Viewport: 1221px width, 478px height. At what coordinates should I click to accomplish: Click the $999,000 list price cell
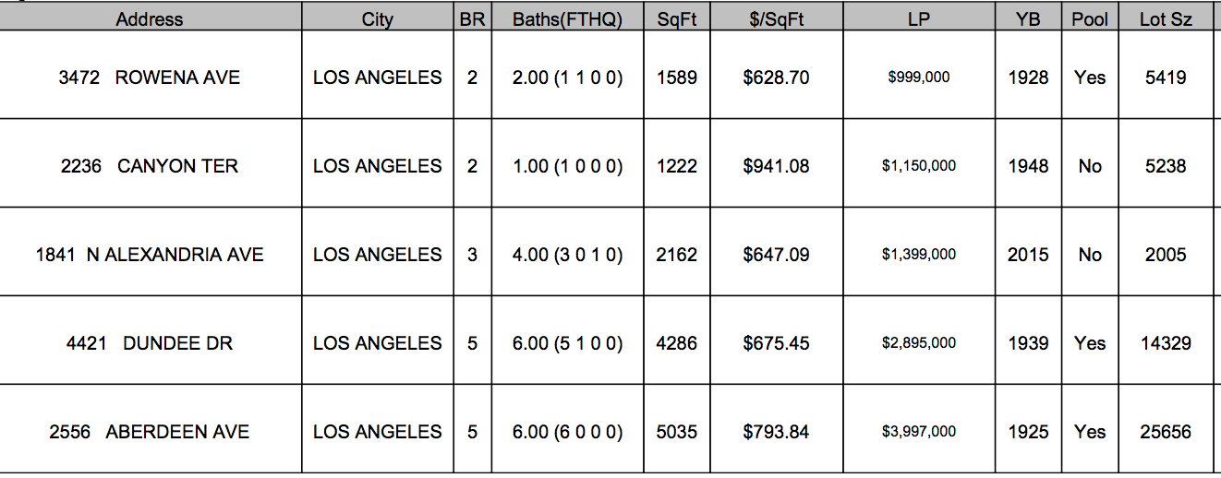pyautogui.click(x=919, y=78)
